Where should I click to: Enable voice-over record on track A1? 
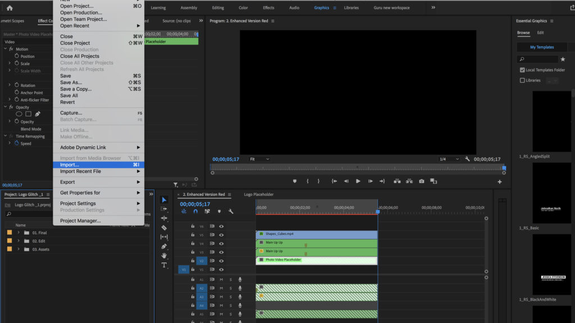pos(240,279)
